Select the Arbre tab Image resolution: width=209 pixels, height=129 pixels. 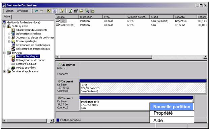7,16
